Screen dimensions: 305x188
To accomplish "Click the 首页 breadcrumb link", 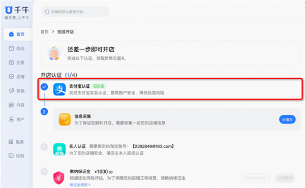I will (x=45, y=32).
